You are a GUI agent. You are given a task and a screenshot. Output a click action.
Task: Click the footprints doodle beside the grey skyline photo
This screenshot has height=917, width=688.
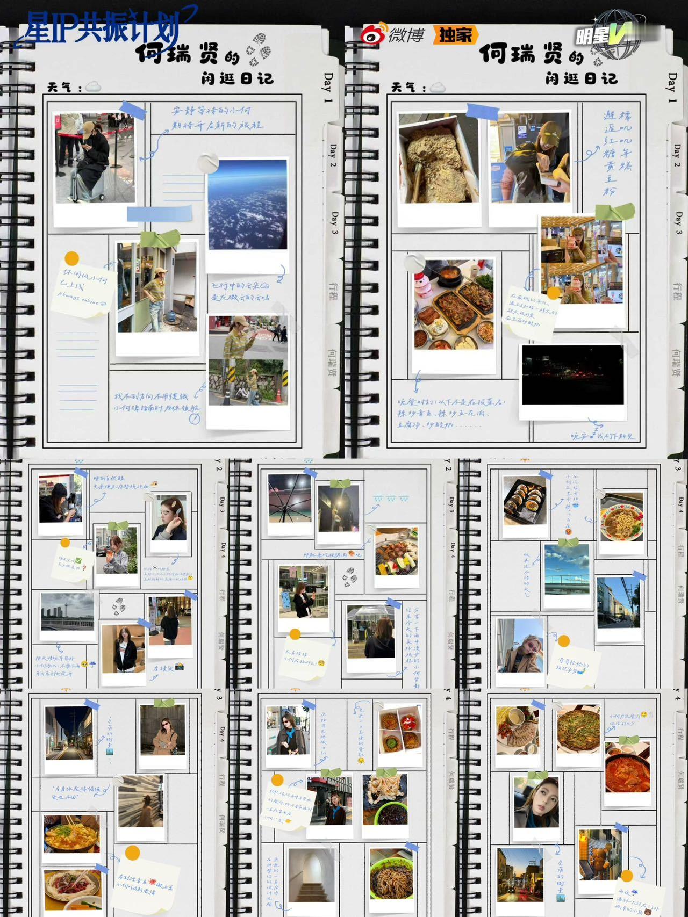tap(118, 606)
